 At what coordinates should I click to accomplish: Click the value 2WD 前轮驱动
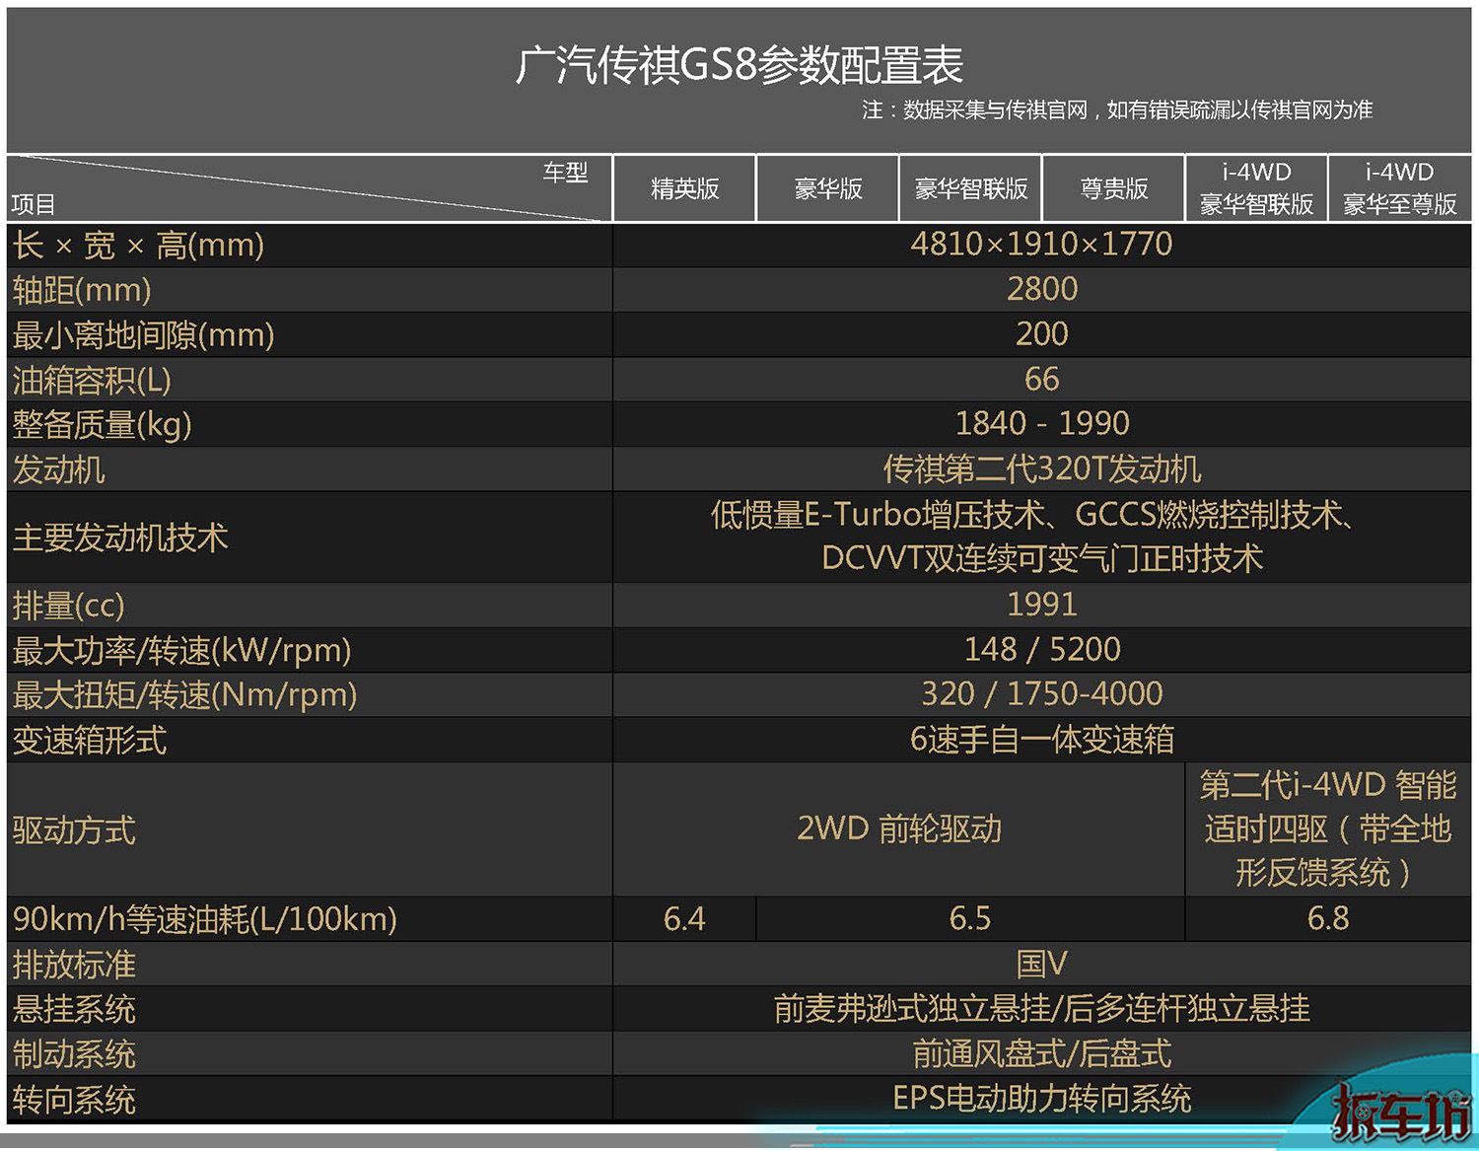click(x=899, y=828)
